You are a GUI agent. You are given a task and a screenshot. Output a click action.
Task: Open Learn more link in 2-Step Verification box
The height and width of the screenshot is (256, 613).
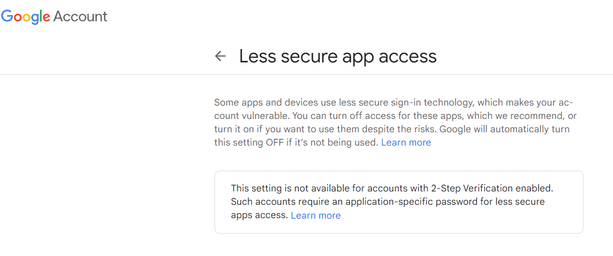point(315,215)
